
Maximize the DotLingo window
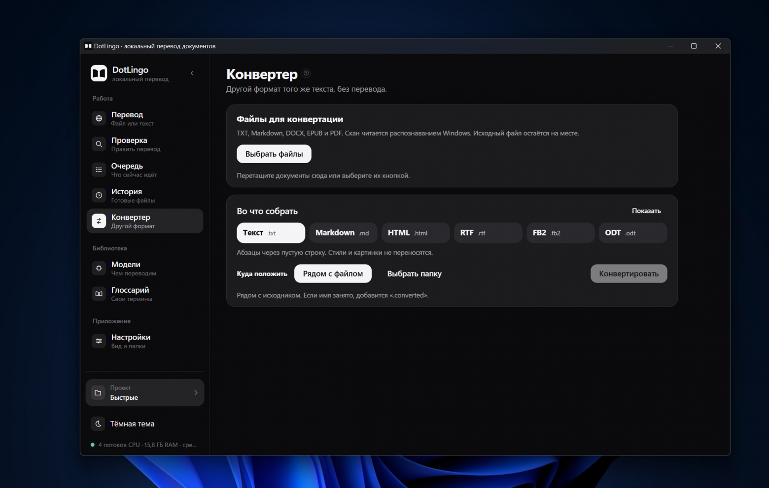tap(694, 46)
